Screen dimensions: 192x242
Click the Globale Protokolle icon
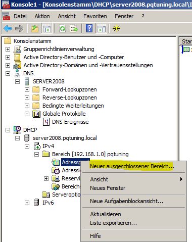click(36, 114)
